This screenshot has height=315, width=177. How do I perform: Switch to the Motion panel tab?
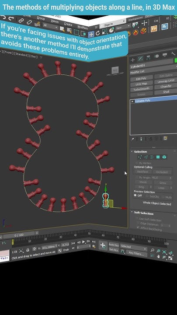(x=157, y=56)
